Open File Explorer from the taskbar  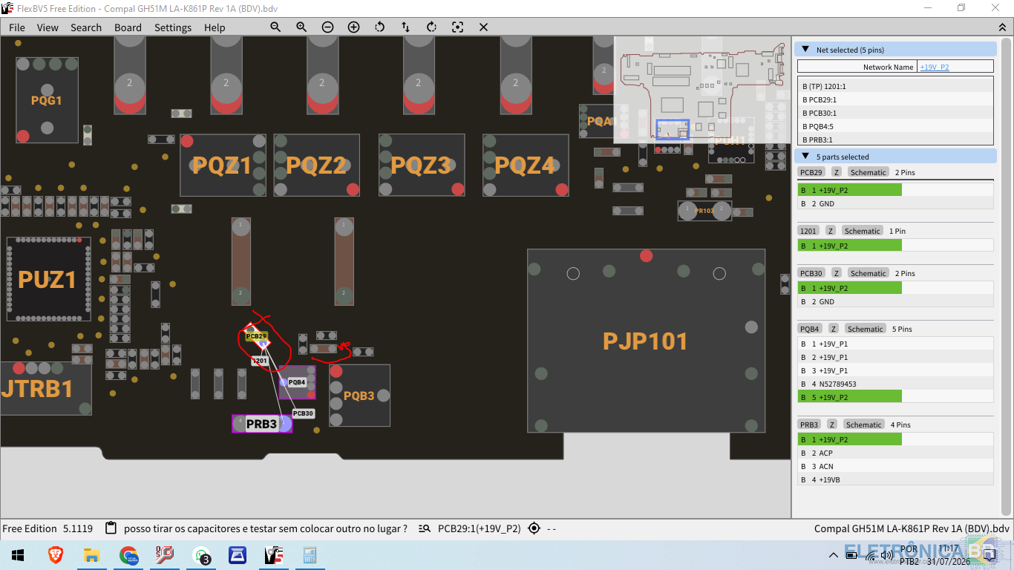tap(92, 555)
